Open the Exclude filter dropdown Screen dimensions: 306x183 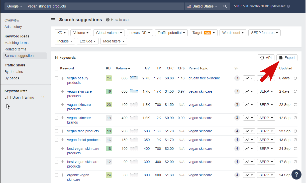pyautogui.click(x=87, y=41)
